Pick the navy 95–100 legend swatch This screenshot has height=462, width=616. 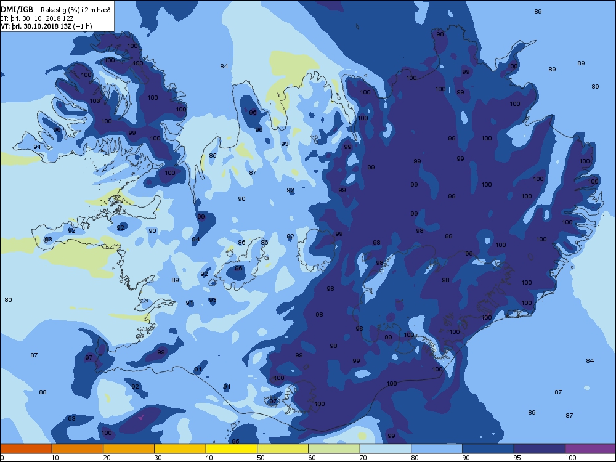pos(540,448)
